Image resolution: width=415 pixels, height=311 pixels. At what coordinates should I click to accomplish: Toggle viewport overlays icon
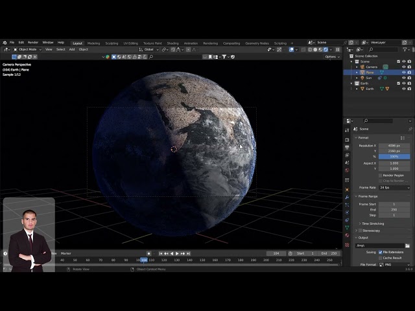(x=291, y=49)
